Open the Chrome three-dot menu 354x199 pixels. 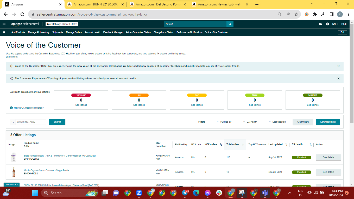pos(348,15)
